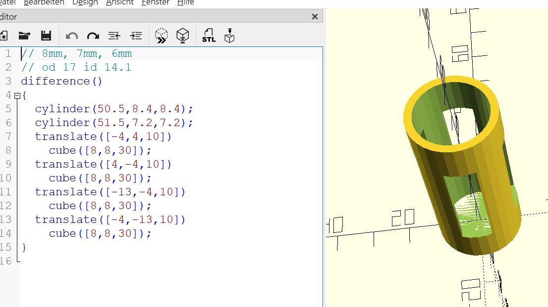Click the New file icon in editor toolbar

pos(3,36)
